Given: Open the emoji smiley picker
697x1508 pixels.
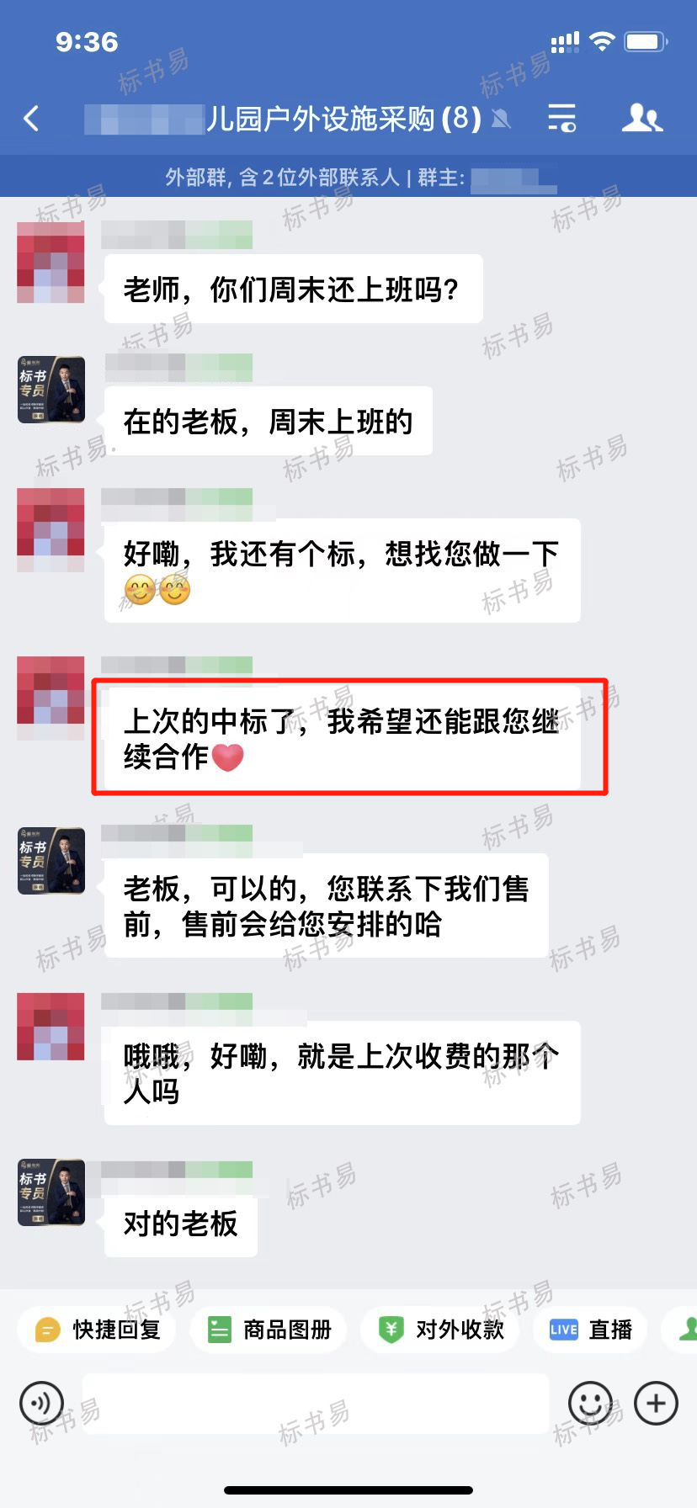Looking at the screenshot, I should point(590,1403).
